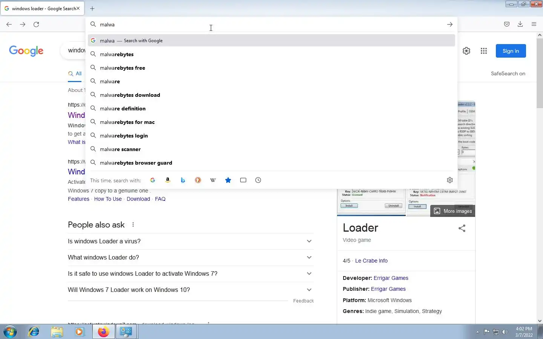Open People also ask options menu
Screen dimensions: 543x339
point(133,225)
